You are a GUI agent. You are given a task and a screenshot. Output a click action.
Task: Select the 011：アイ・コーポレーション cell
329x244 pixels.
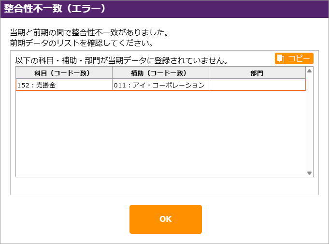pos(160,85)
